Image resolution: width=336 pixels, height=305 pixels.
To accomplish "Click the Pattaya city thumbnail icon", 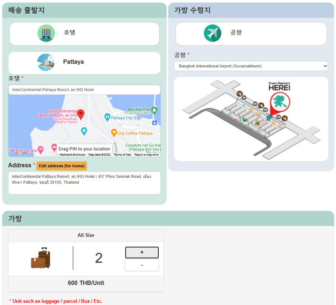I will 46,62.
